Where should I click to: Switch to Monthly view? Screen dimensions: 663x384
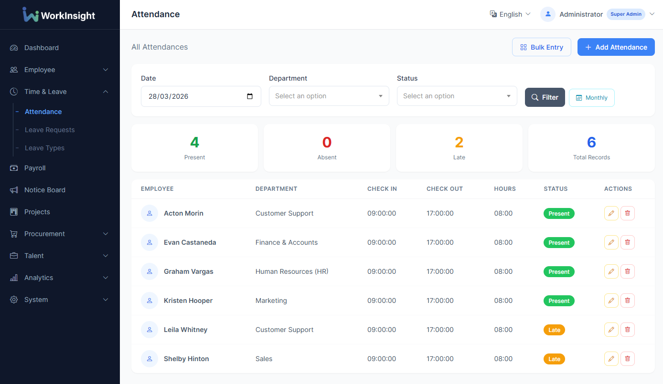[x=591, y=97]
